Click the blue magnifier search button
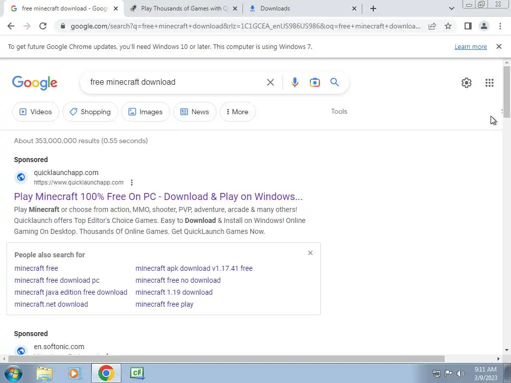 (x=335, y=82)
